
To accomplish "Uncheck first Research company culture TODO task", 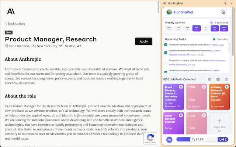I will click(166, 45).
